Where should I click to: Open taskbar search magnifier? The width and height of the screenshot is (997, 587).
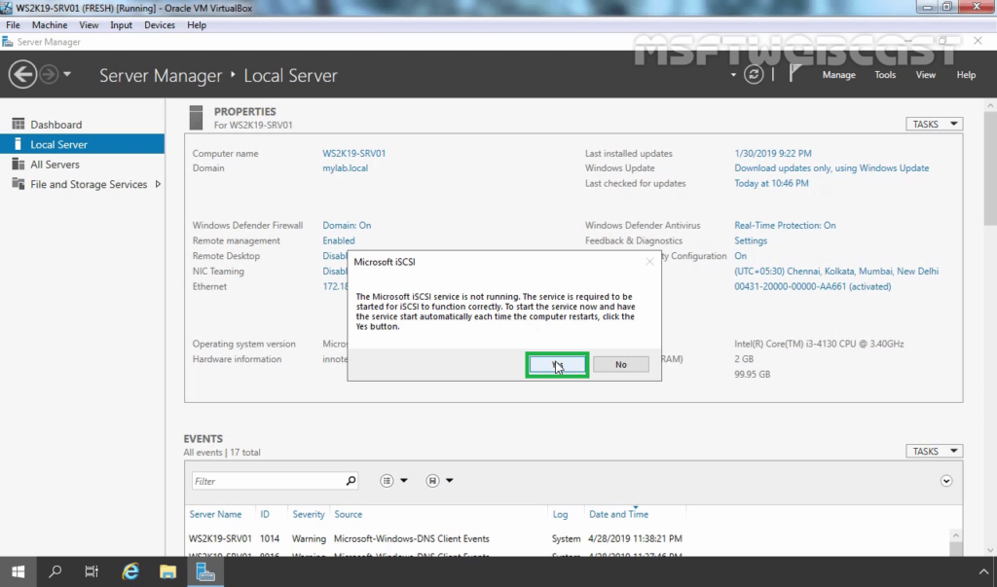(55, 571)
